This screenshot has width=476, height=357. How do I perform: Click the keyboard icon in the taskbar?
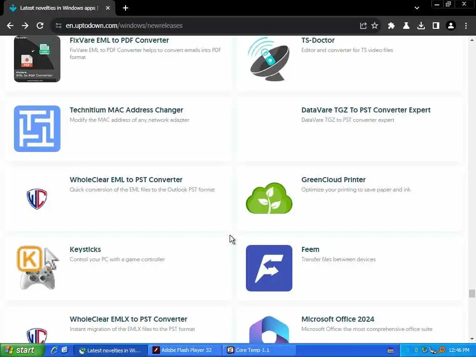pyautogui.click(x=390, y=350)
